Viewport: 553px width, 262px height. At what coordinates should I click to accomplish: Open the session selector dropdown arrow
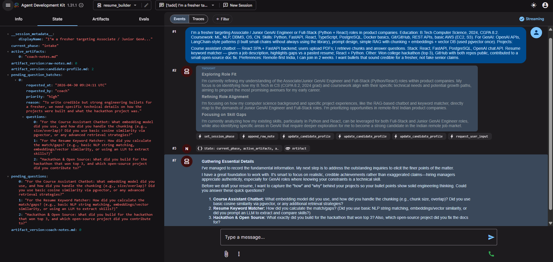click(213, 5)
